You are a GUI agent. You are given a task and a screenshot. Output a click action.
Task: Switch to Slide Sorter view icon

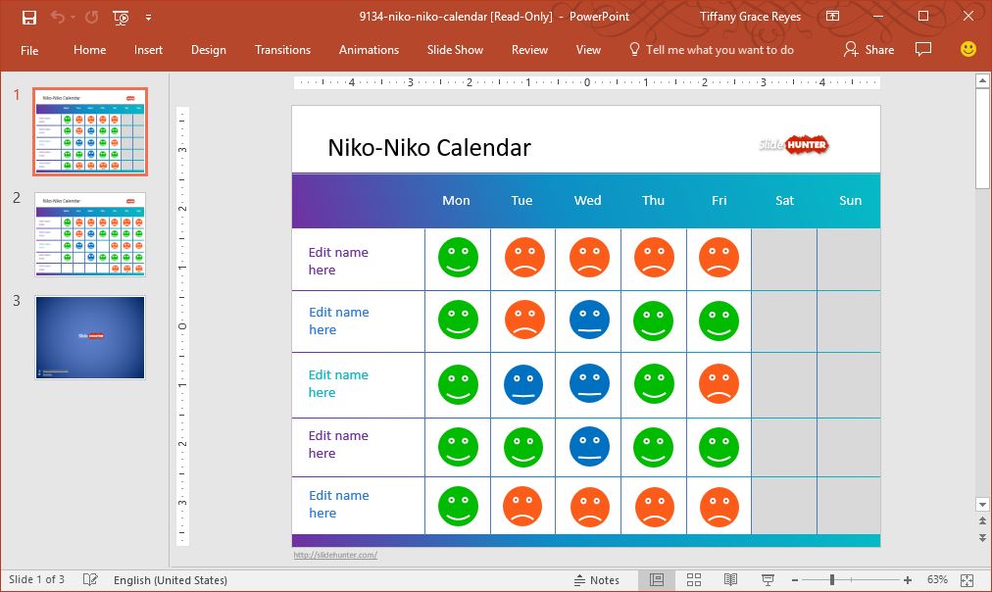pos(694,580)
